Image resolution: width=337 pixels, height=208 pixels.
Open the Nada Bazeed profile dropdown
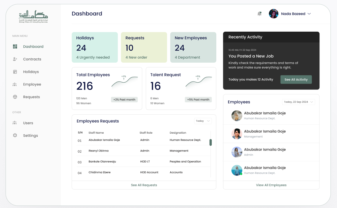pos(309,14)
